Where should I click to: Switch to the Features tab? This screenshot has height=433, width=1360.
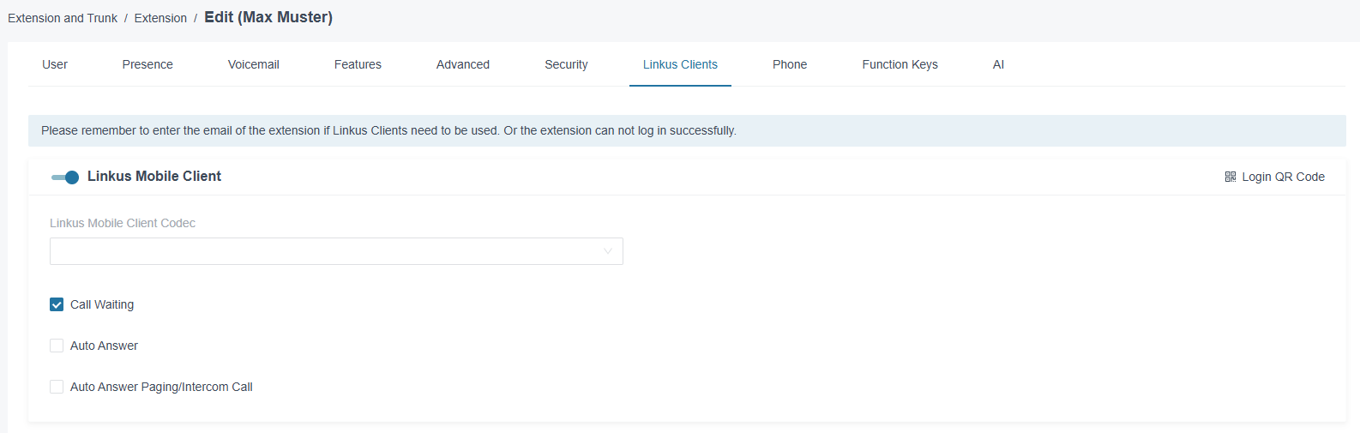pyautogui.click(x=358, y=64)
